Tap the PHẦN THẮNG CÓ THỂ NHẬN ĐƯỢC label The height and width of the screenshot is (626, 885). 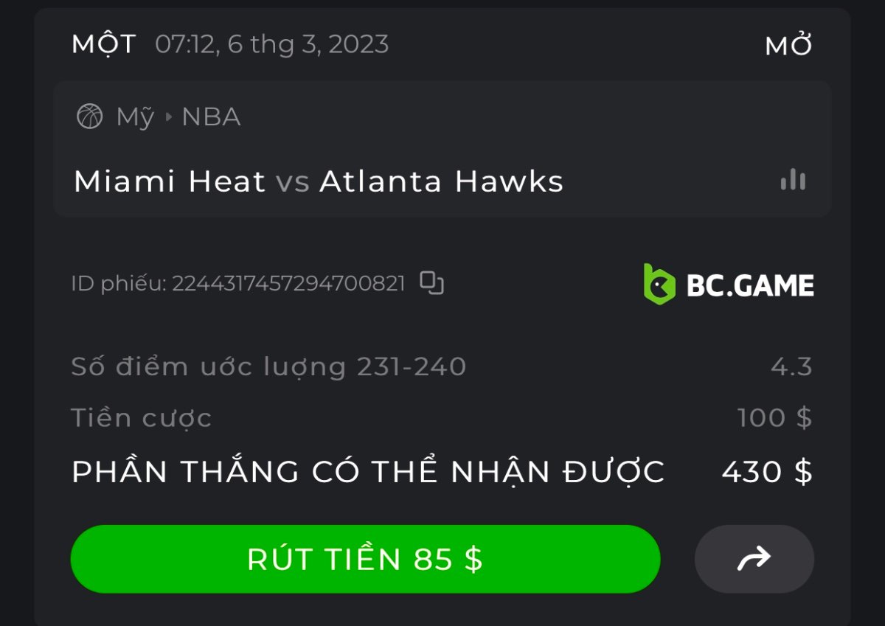(368, 471)
